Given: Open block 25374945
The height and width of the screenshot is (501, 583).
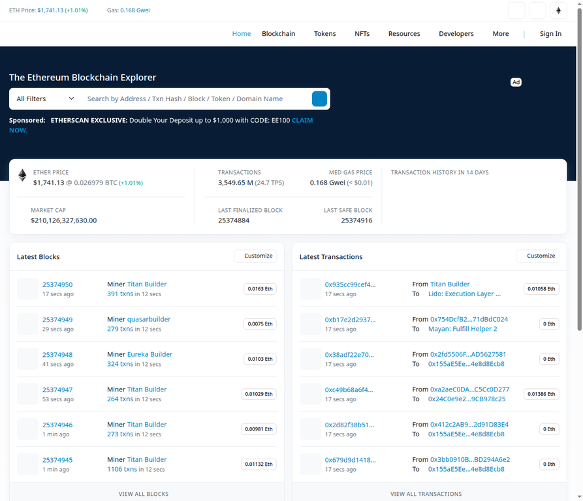Looking at the screenshot, I should click(57, 460).
